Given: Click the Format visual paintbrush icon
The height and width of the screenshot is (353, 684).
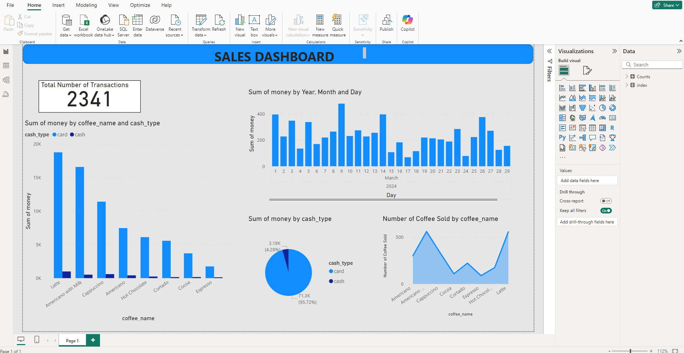Looking at the screenshot, I should tap(587, 70).
